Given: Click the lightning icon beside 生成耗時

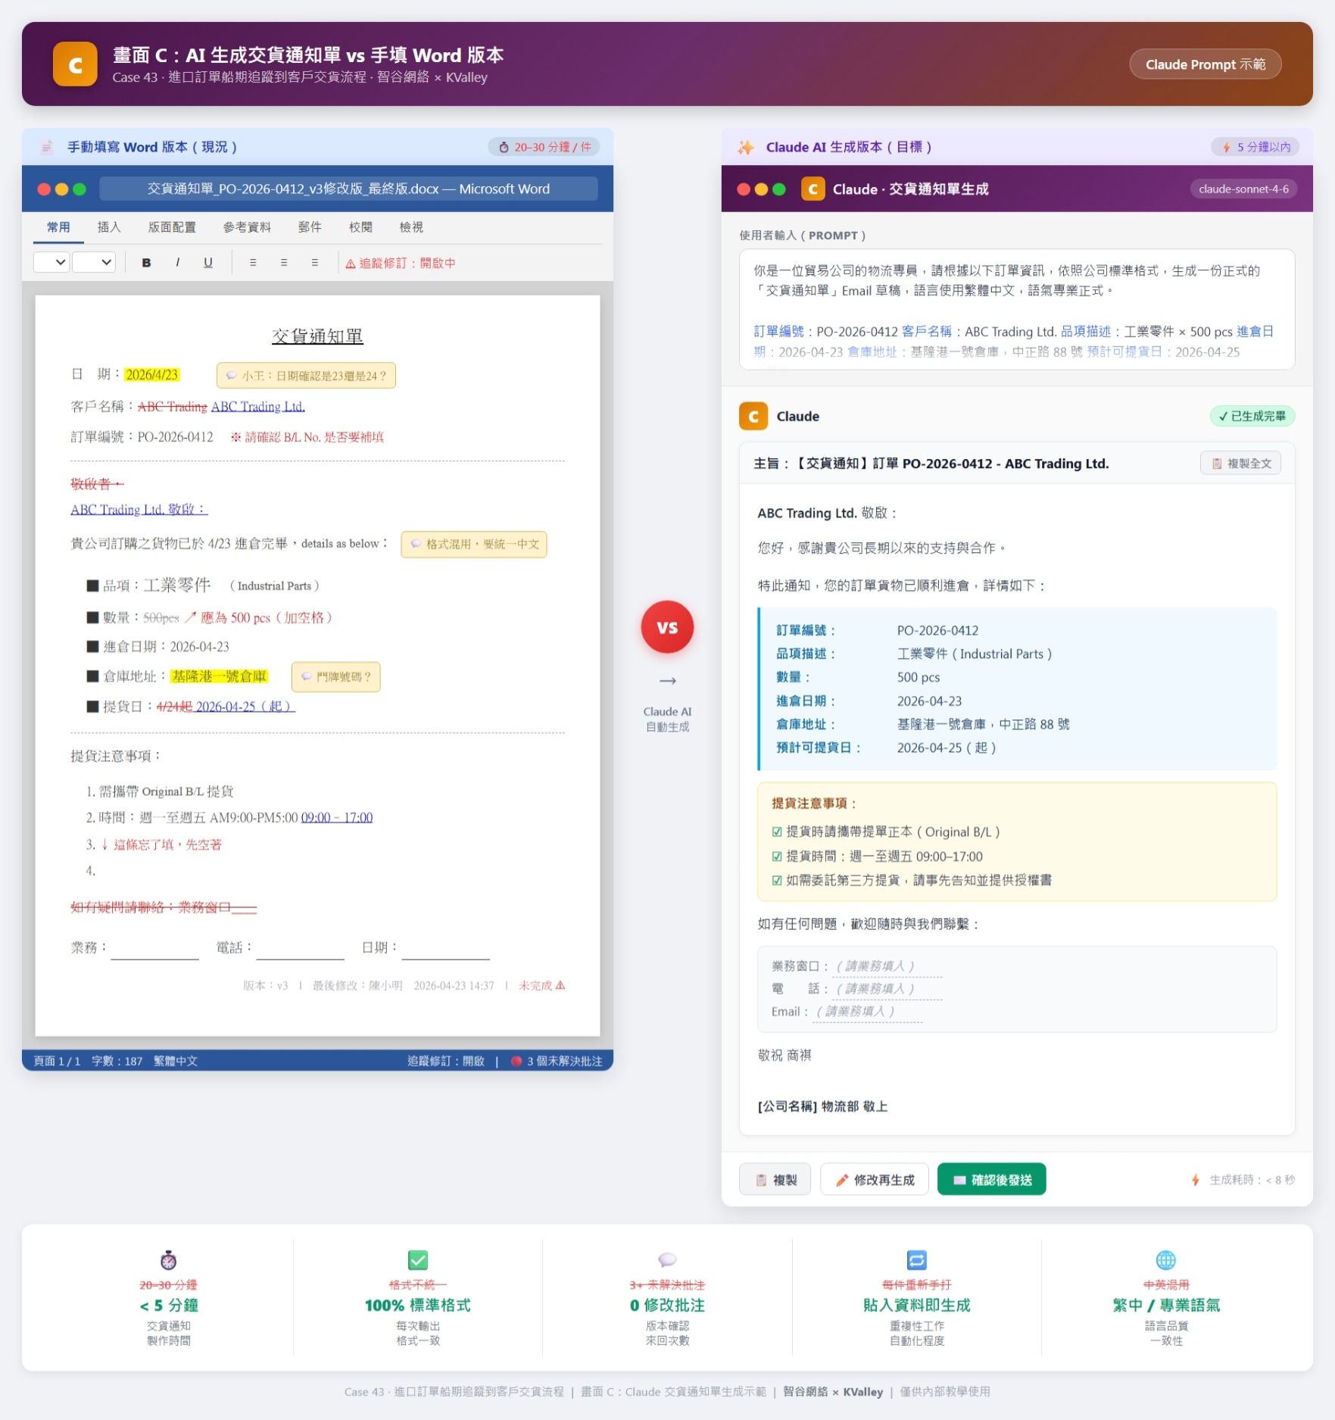Looking at the screenshot, I should pos(1196,1180).
